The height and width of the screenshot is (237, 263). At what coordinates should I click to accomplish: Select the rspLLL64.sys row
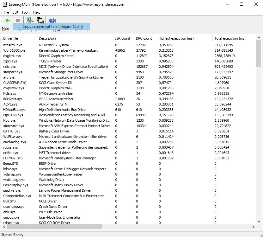pos(129,115)
